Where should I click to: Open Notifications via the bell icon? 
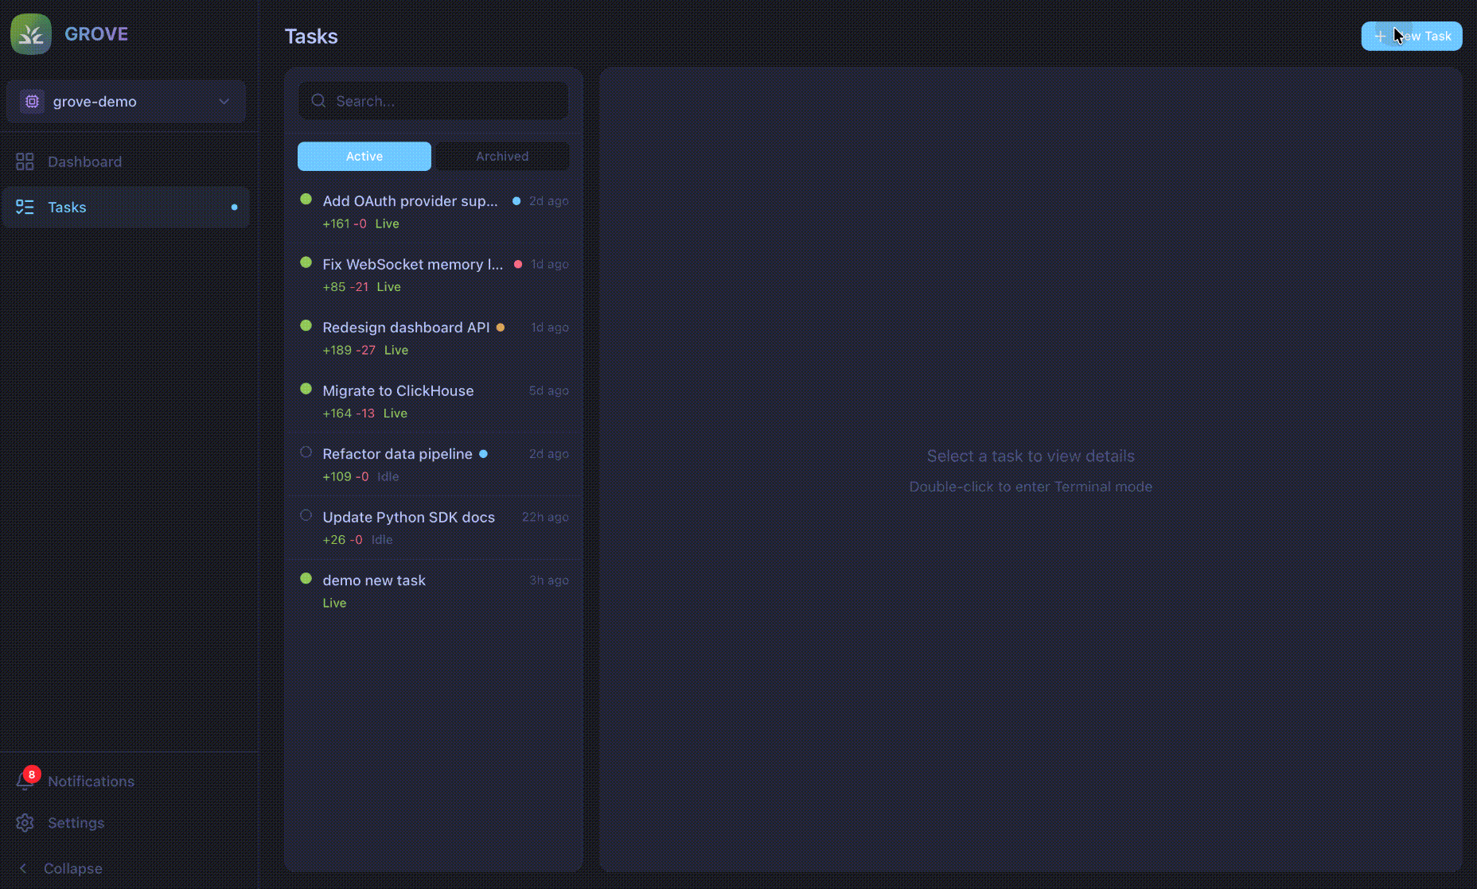pyautogui.click(x=25, y=782)
